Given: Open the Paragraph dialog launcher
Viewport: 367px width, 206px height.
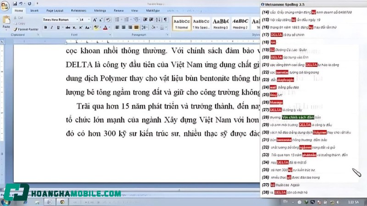Looking at the screenshot, I should [x=167, y=35].
